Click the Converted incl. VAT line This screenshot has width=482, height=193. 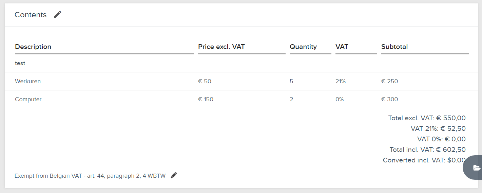click(424, 160)
